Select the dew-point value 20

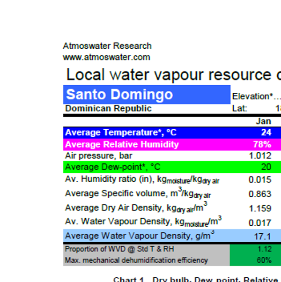[266, 167]
